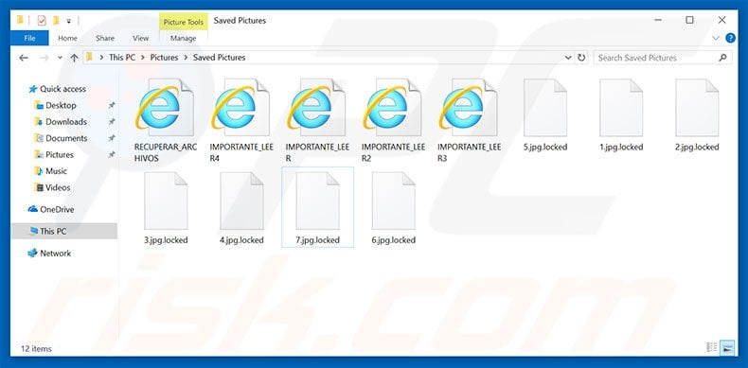748x368 pixels.
Task: Open Network in navigation pane
Action: click(55, 254)
